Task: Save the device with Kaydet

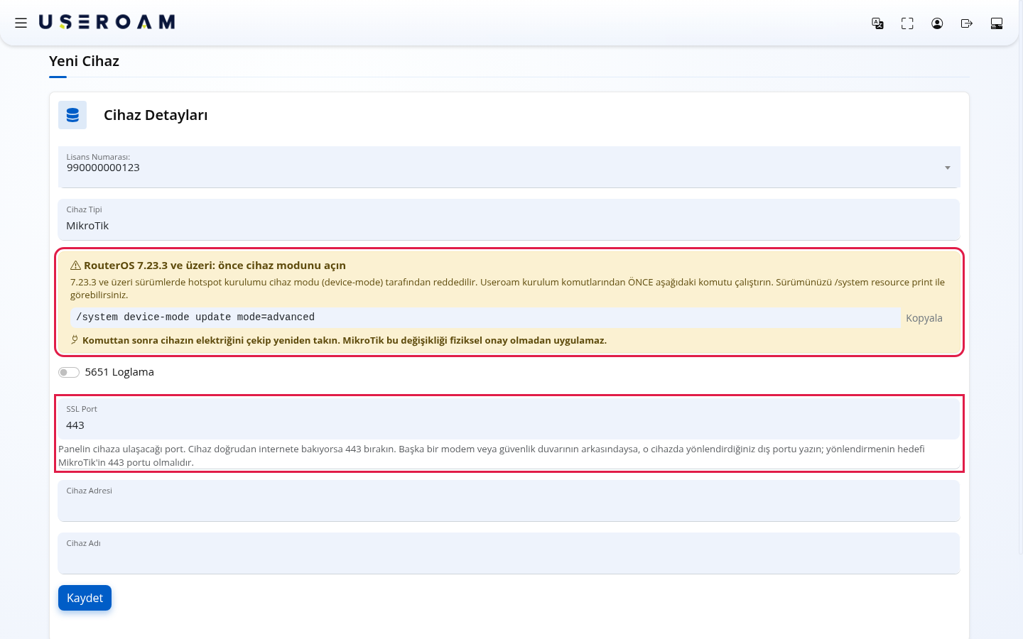Action: click(x=85, y=598)
